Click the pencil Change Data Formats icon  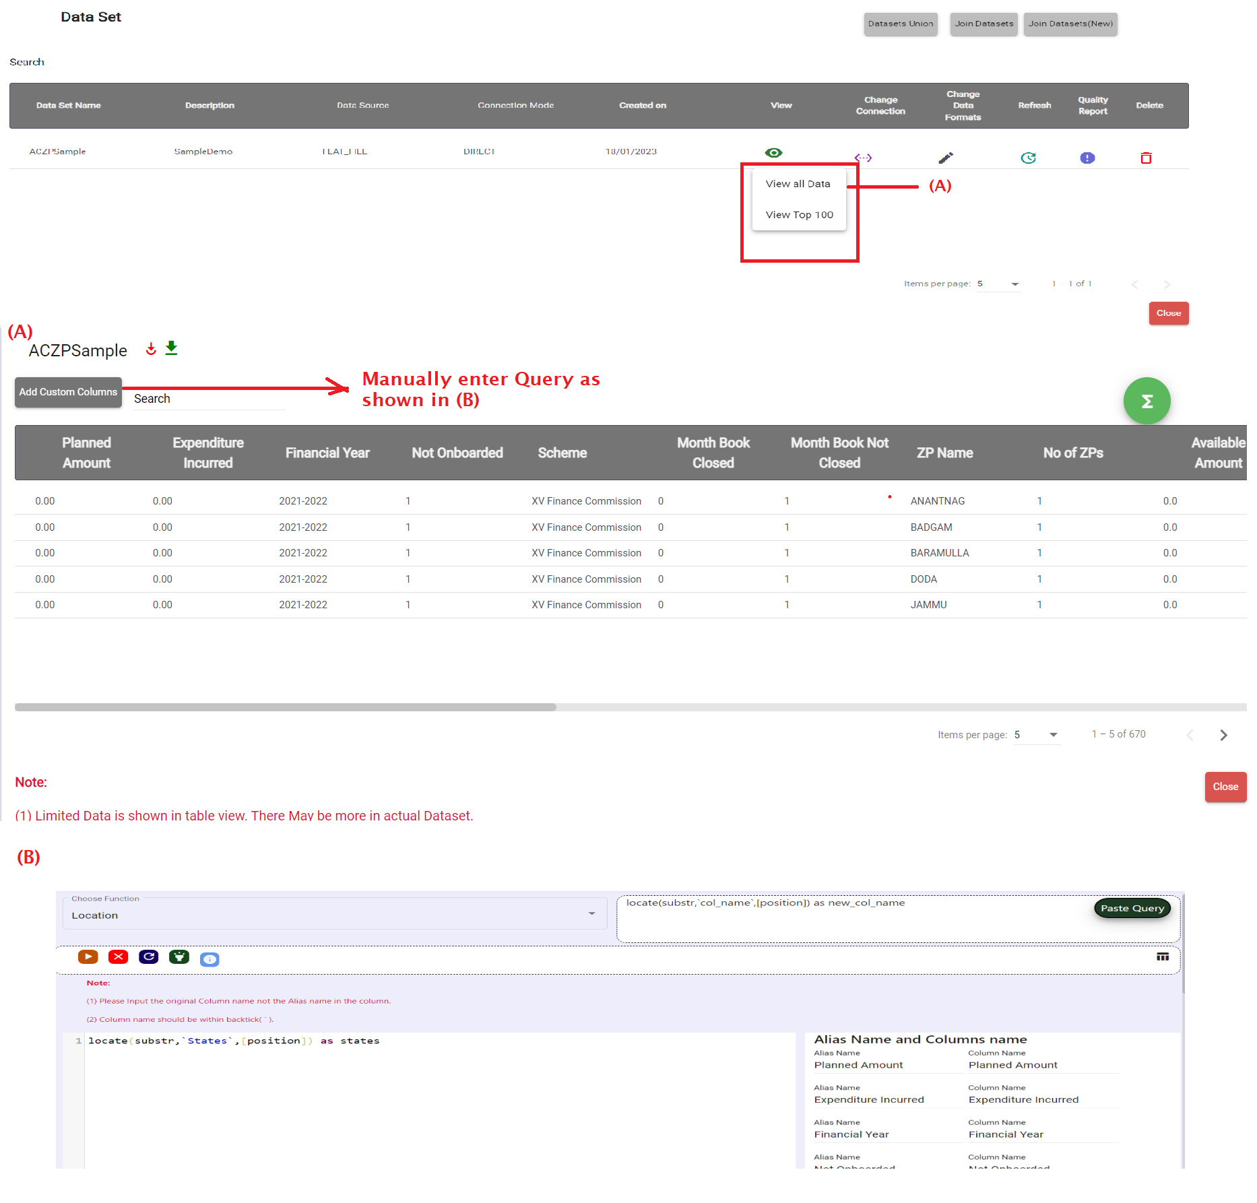tap(946, 158)
